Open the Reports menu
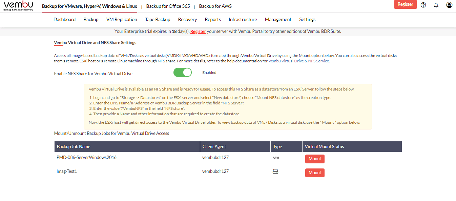 tap(213, 19)
